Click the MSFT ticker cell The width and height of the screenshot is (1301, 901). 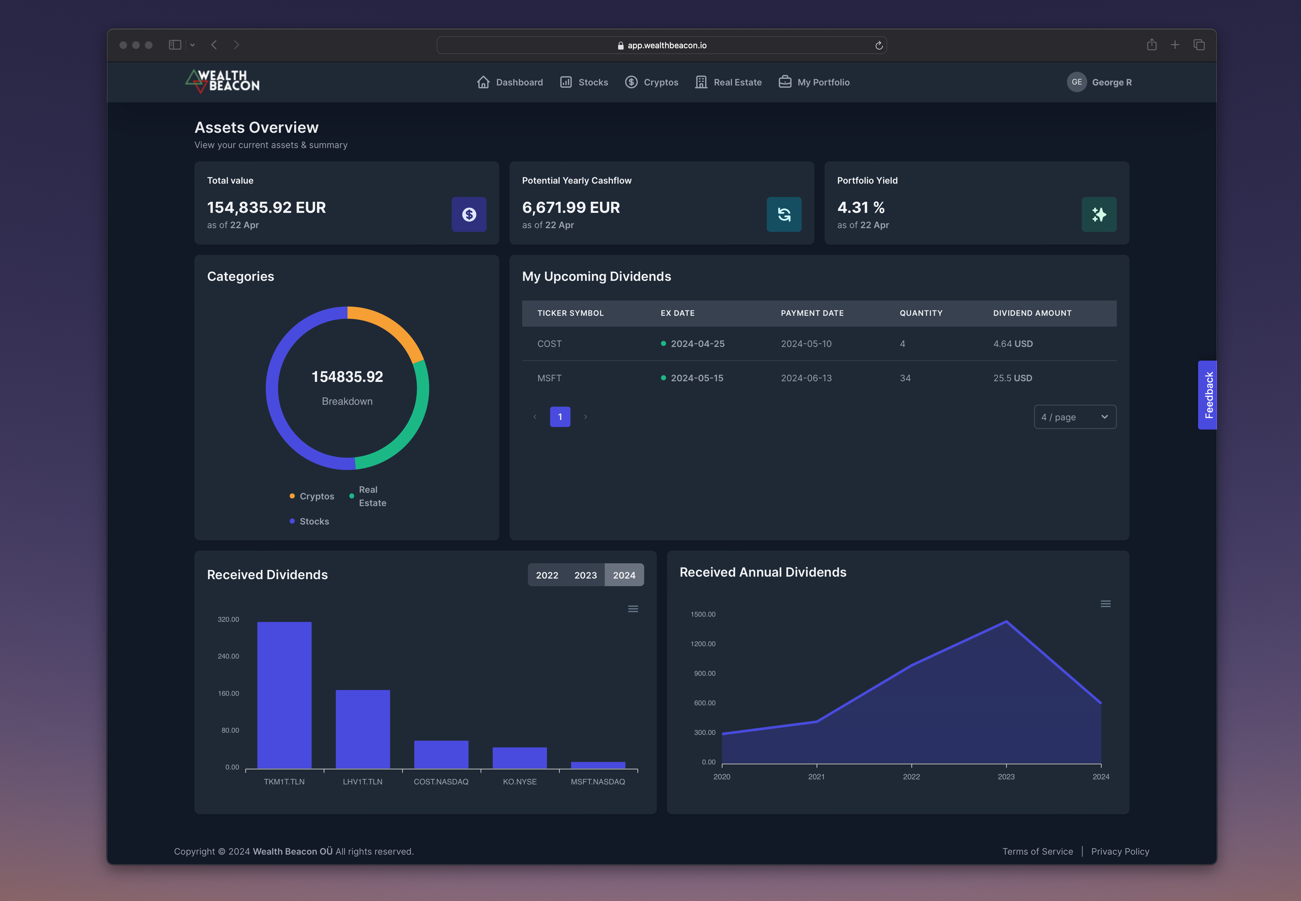pos(549,378)
